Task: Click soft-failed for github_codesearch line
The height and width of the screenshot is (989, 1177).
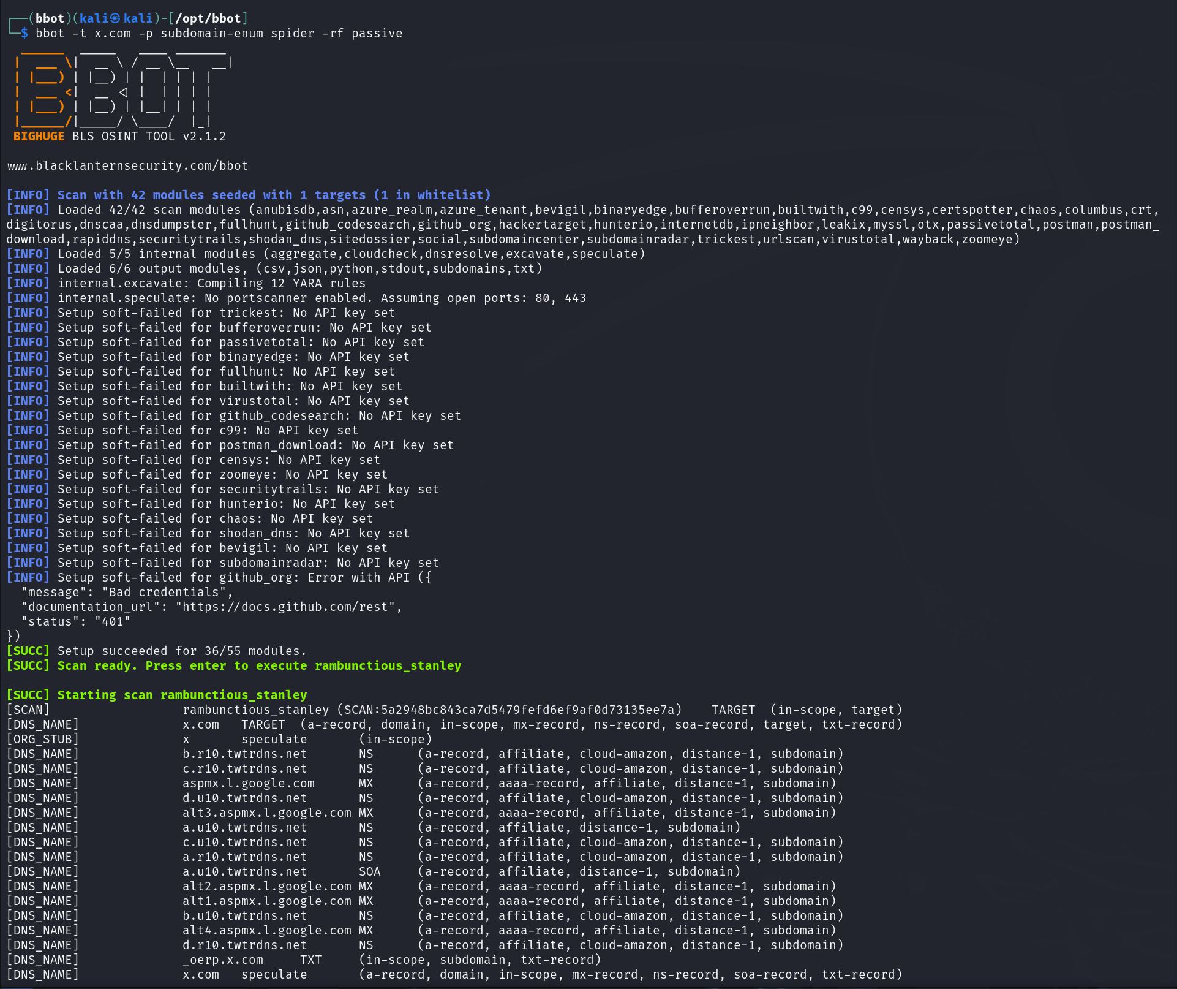Action: point(233,415)
